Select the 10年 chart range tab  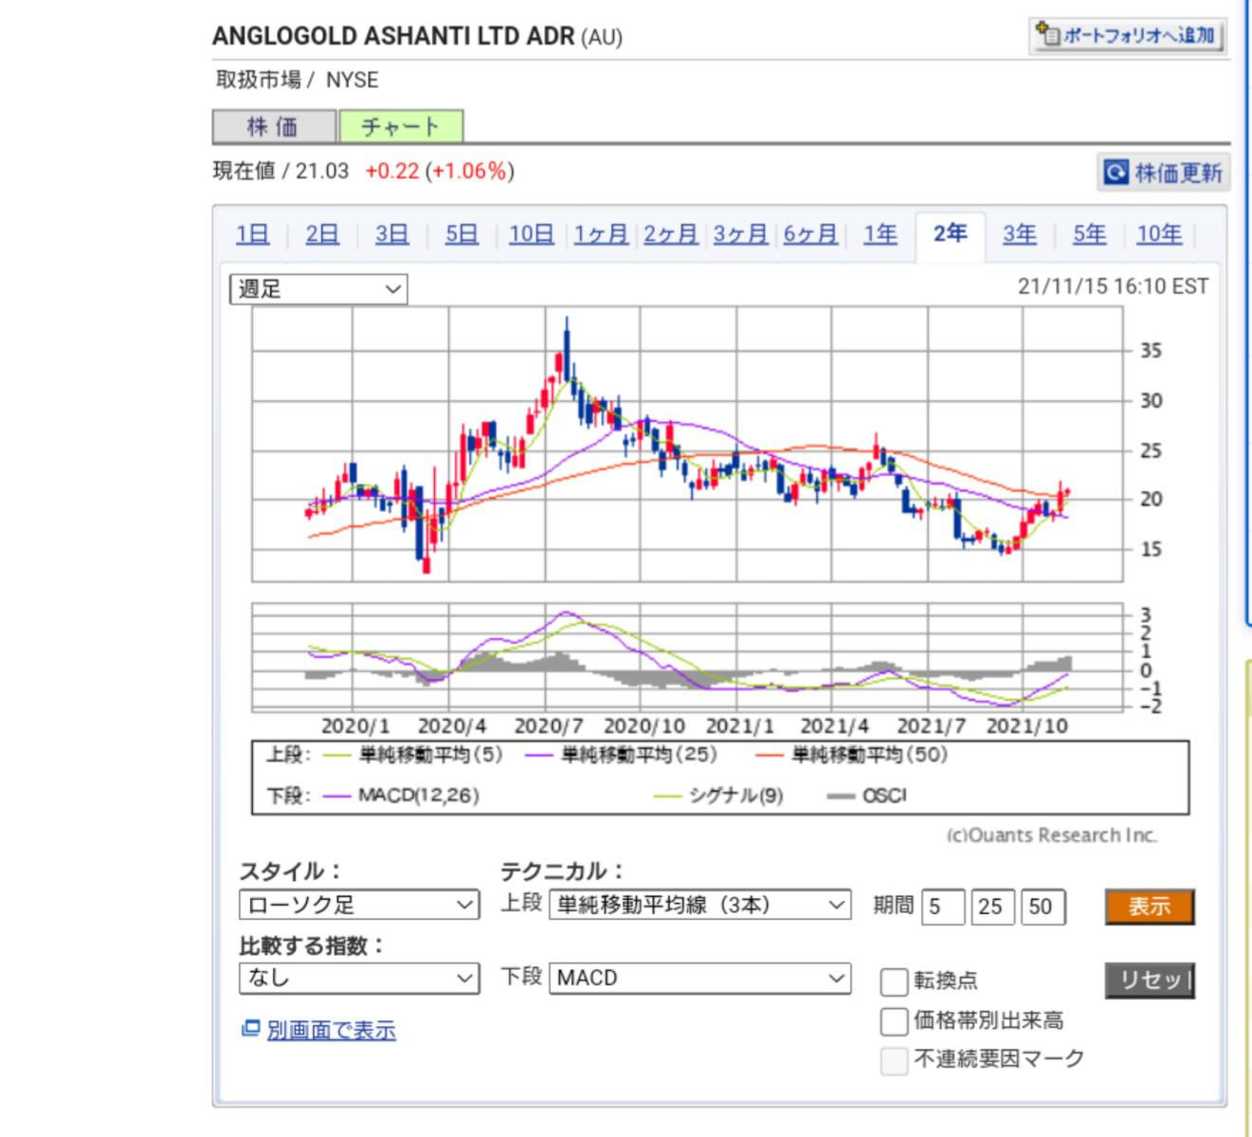[1158, 234]
